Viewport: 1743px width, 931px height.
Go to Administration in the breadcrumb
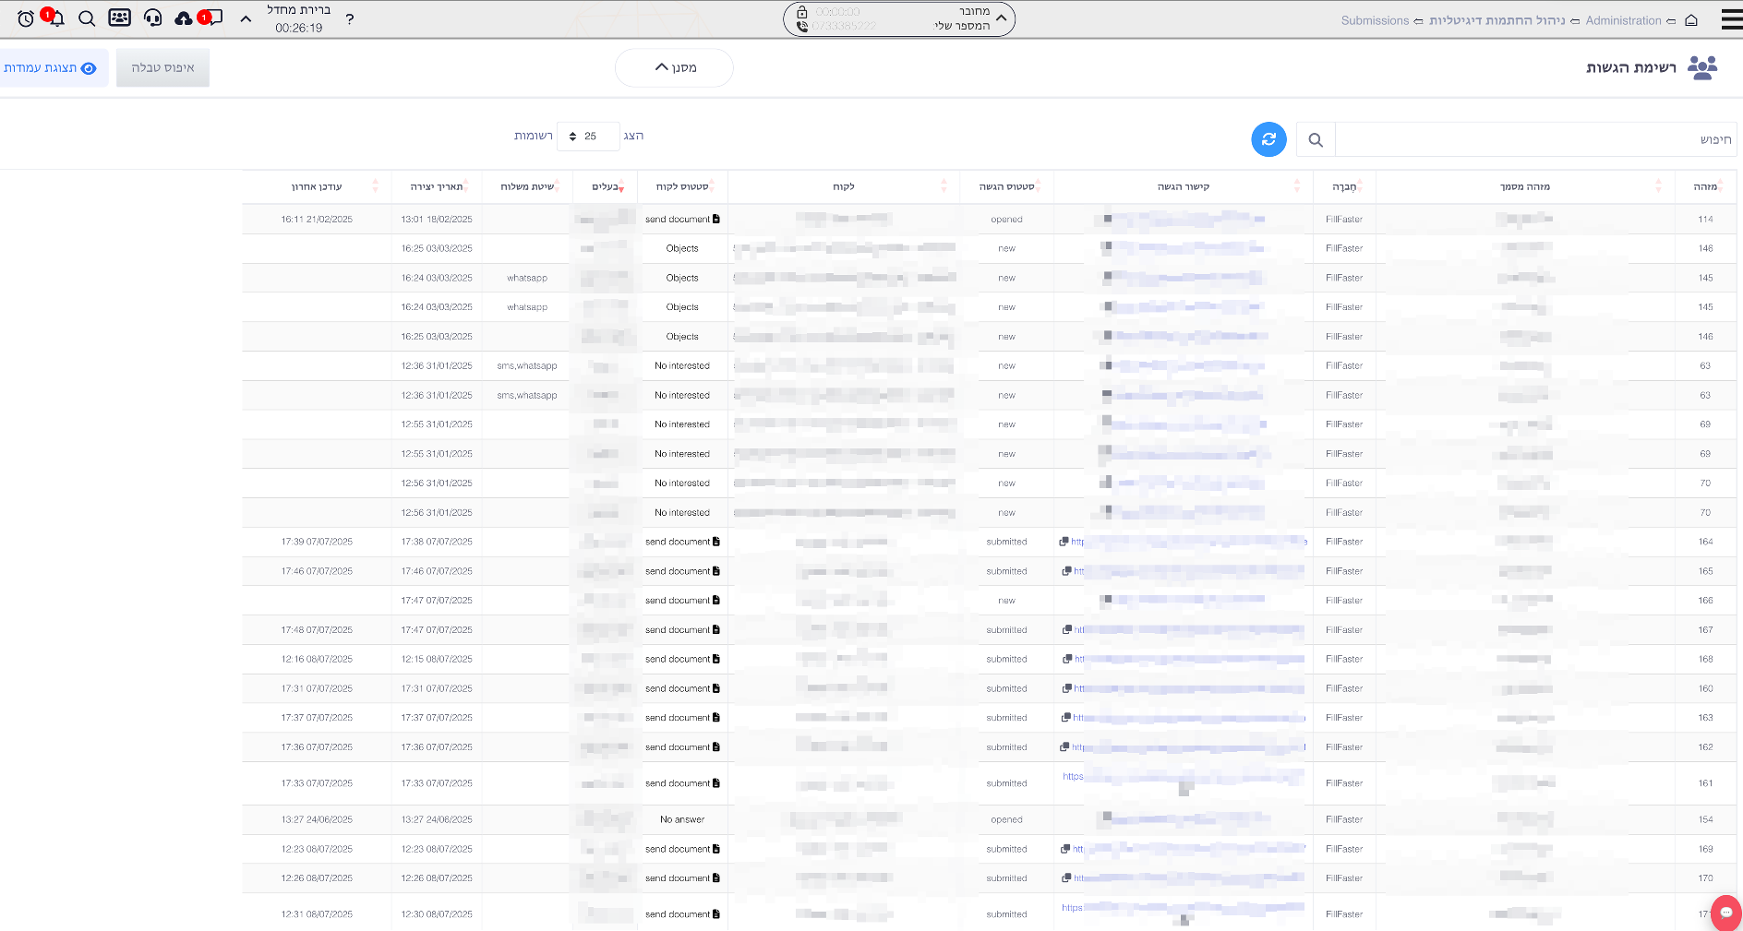[1623, 20]
